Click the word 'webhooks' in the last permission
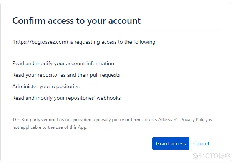Screen dimensions: 234x163 [x=108, y=98]
